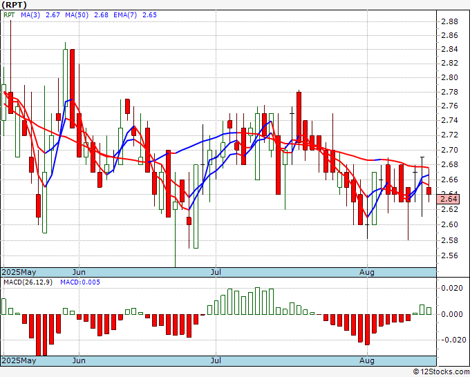470x377 pixels.
Task: Open the 12Stocks.com copyright link
Action: [x=441, y=372]
